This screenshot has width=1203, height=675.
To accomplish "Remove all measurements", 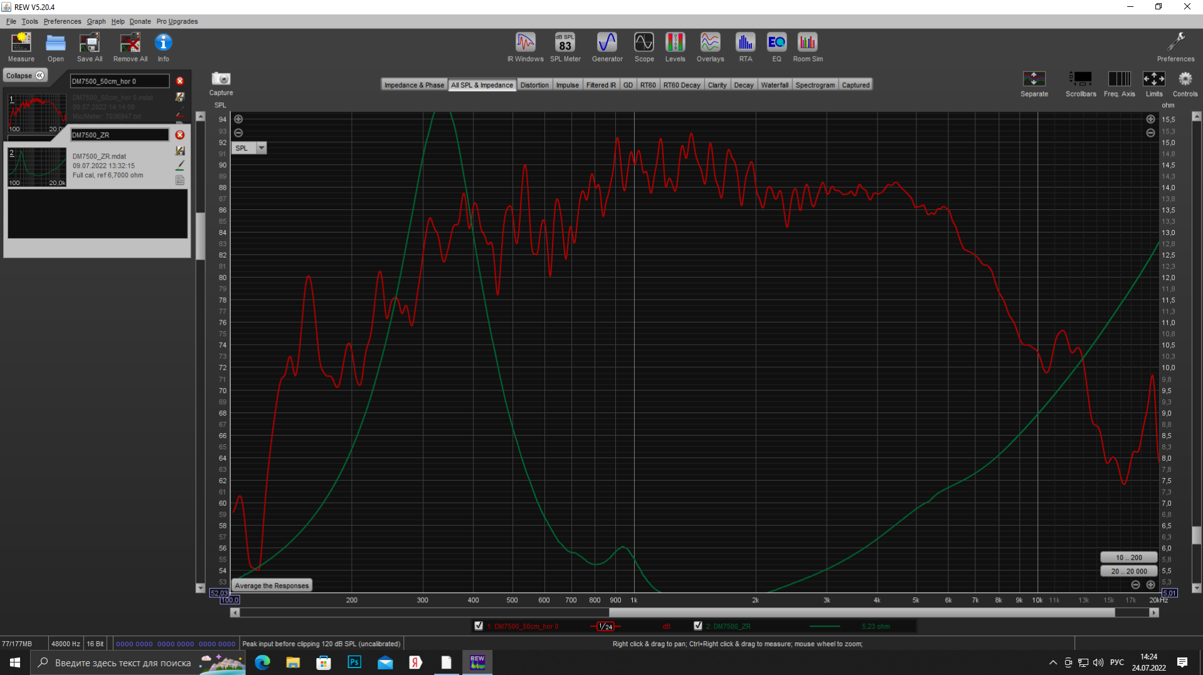I will coord(130,48).
